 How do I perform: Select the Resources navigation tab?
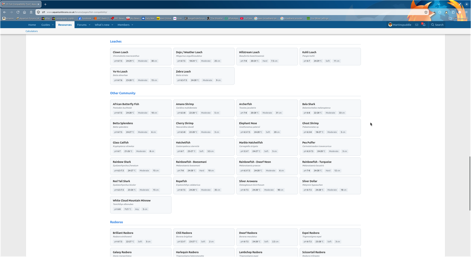pos(65,25)
